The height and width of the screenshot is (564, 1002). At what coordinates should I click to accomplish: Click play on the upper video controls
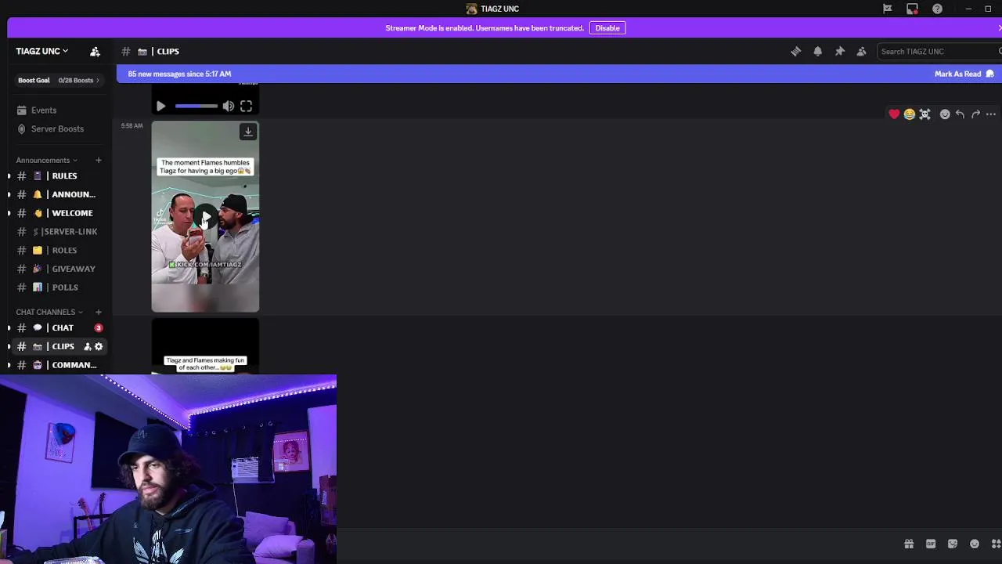[x=160, y=106]
